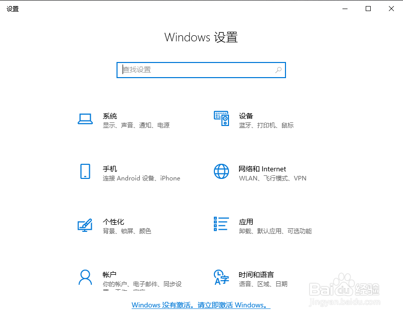403x316 pixels.
Task: Open the 设备 settings category
Action: tap(246, 116)
